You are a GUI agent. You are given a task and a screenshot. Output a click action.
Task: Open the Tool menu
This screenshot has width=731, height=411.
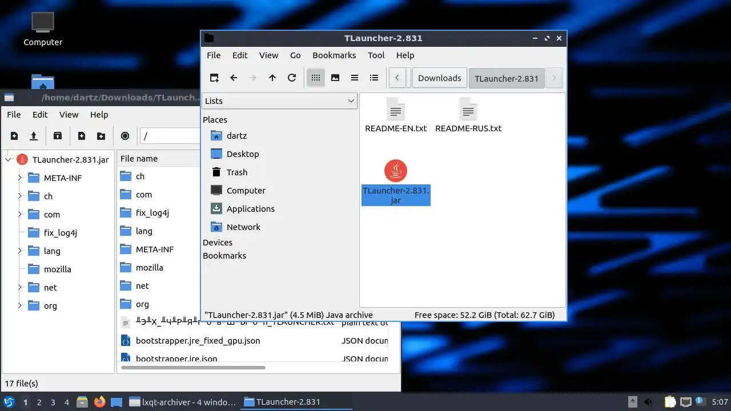click(376, 55)
